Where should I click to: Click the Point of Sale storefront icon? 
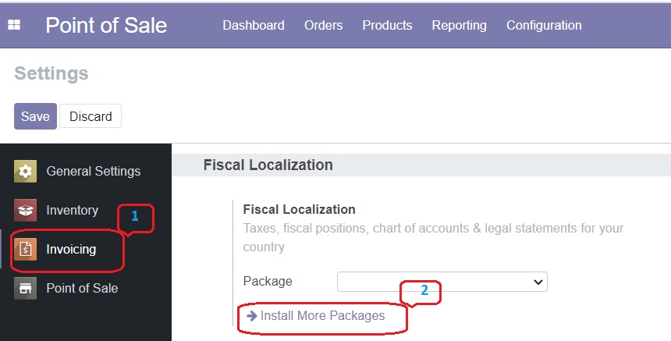click(x=25, y=288)
